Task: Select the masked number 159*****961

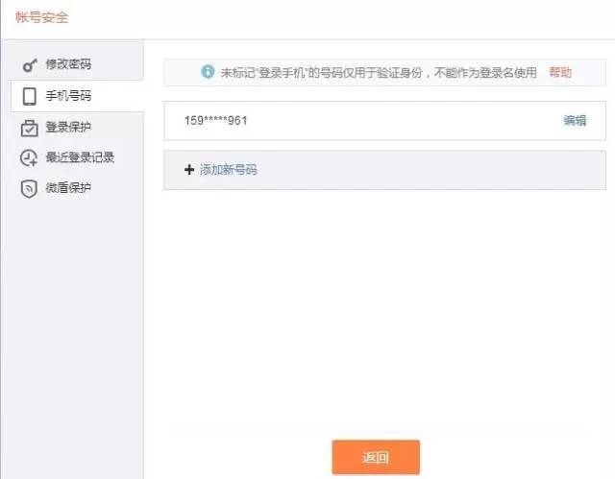Action: pos(215,121)
